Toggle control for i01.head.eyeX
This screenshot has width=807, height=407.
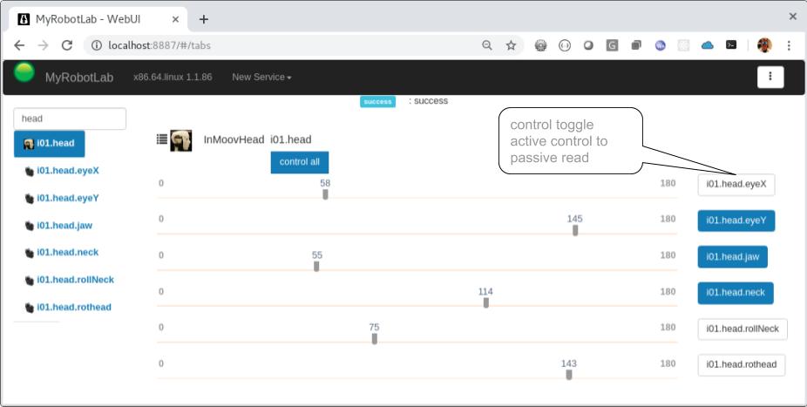(736, 184)
